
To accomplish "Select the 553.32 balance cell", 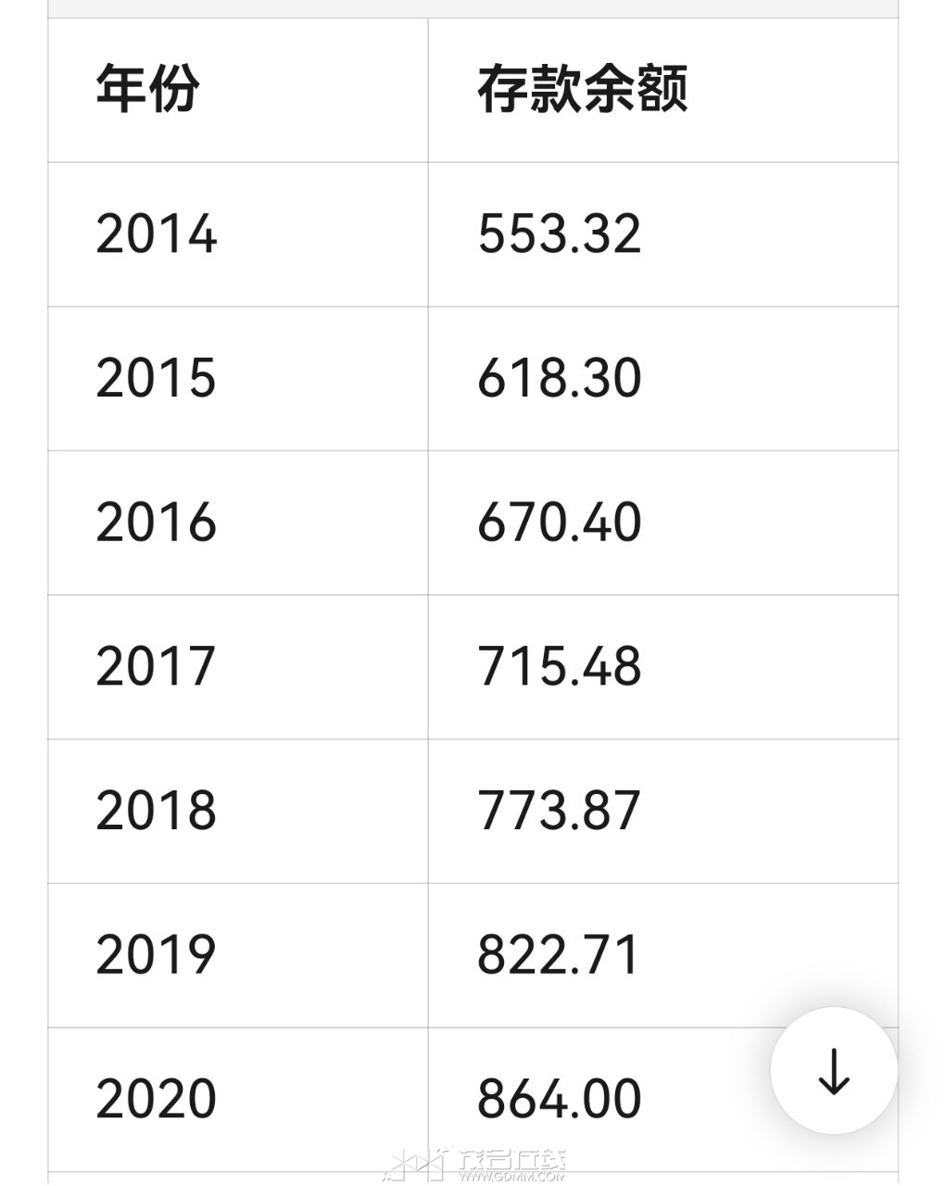I will 559,233.
